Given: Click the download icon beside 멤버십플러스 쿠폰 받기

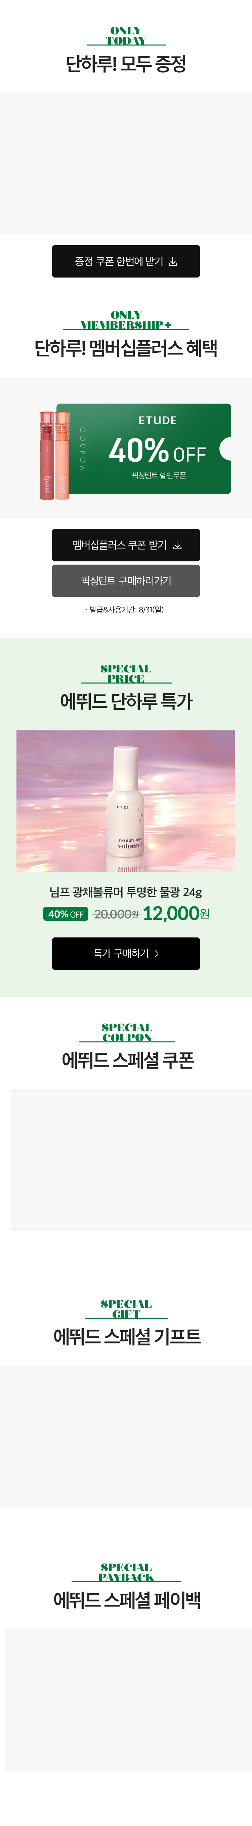Looking at the screenshot, I should pyautogui.click(x=177, y=545).
